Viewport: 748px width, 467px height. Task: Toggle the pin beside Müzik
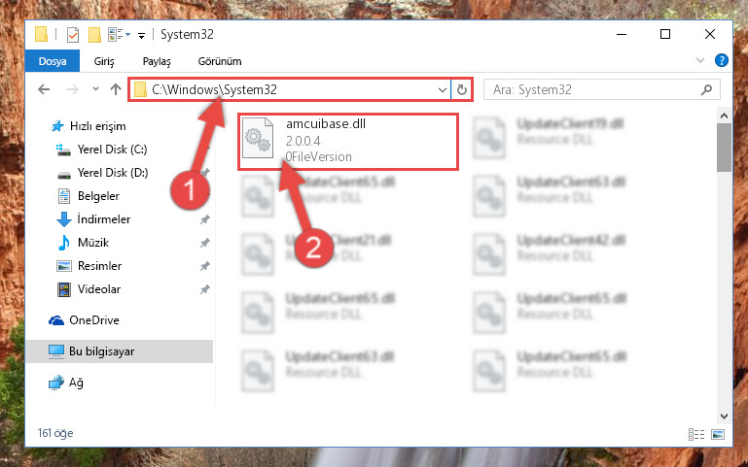coord(205,243)
